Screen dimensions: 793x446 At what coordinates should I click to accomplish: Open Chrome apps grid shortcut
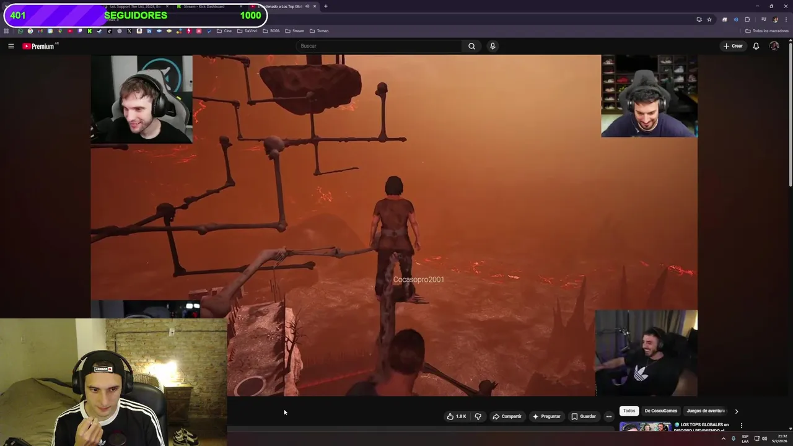point(6,31)
